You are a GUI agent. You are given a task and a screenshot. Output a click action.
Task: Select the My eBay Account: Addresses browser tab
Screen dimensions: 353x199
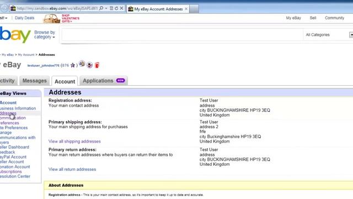point(158,9)
